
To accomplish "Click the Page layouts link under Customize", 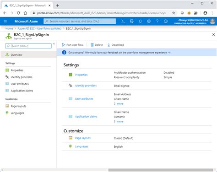I will 83,138.
